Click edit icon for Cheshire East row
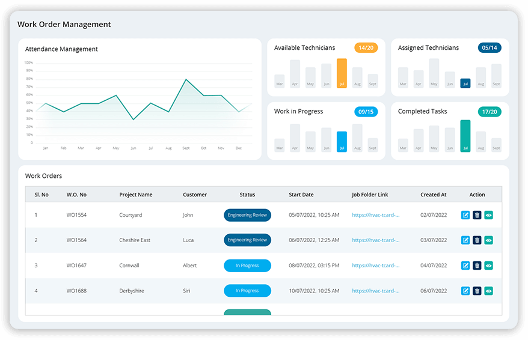Viewport: 528px width, 340px height. tap(465, 240)
